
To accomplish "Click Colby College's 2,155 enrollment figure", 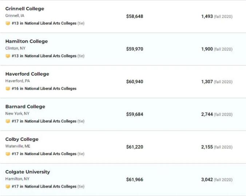I will (207, 147).
